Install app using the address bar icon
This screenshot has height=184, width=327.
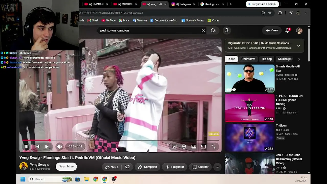(x=263, y=13)
